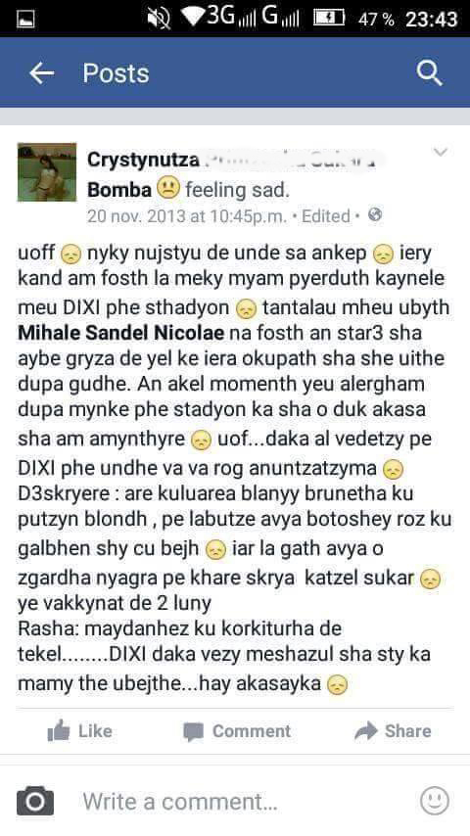Open search with the magnifier icon
470x836 pixels.
coord(430,72)
